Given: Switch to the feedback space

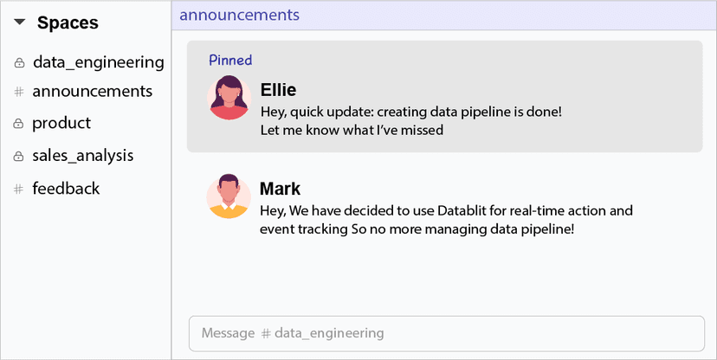Looking at the screenshot, I should tap(66, 188).
